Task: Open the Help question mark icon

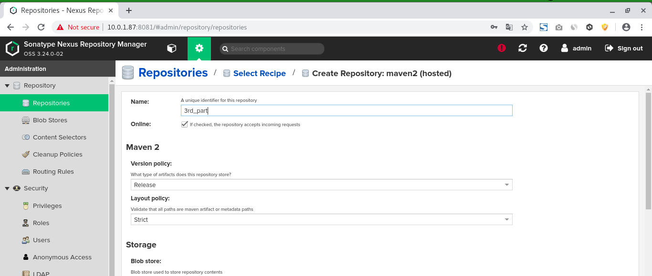Action: pyautogui.click(x=544, y=48)
